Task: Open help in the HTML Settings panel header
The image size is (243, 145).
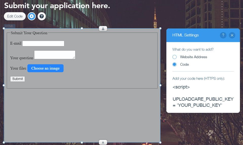Action: click(x=223, y=35)
